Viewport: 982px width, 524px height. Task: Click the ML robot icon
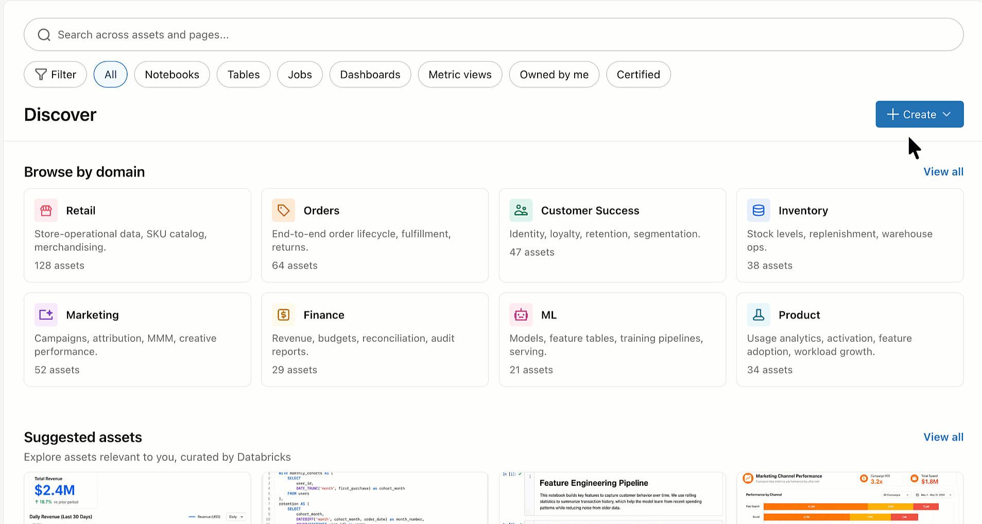point(521,315)
